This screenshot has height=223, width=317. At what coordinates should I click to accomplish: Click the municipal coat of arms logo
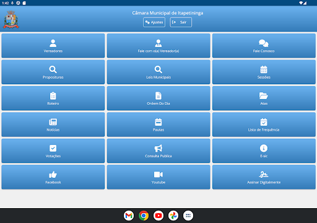point(11,20)
